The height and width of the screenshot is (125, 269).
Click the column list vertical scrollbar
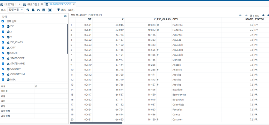68,39
